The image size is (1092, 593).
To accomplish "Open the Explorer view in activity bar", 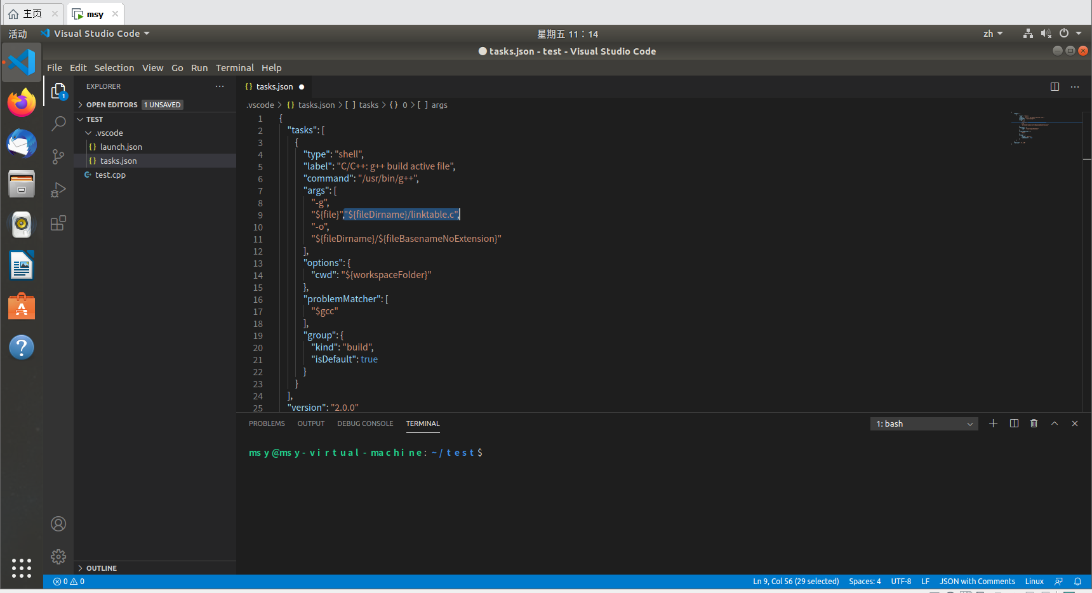I will coord(58,91).
